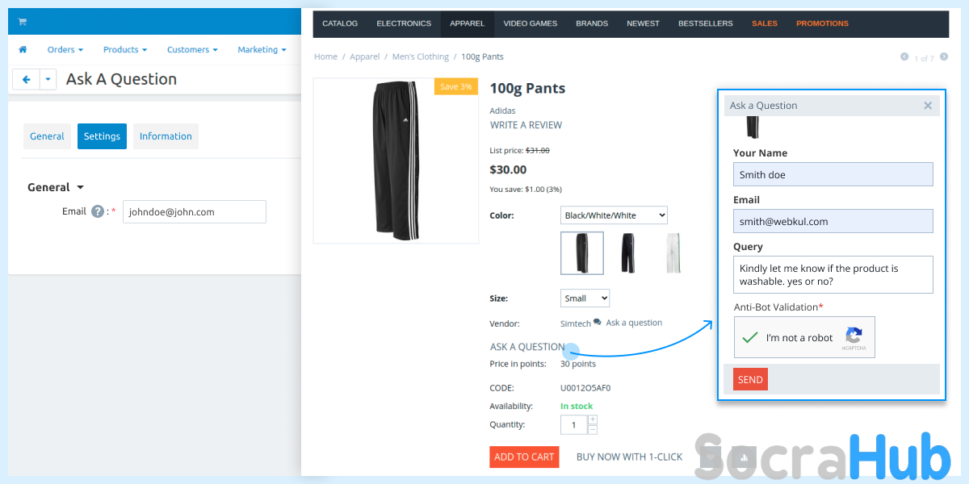Expand the Orders menu dropdown
The image size is (969, 484).
[x=65, y=50]
